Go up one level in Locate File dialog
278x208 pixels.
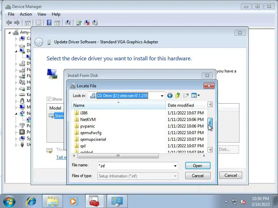point(178,96)
